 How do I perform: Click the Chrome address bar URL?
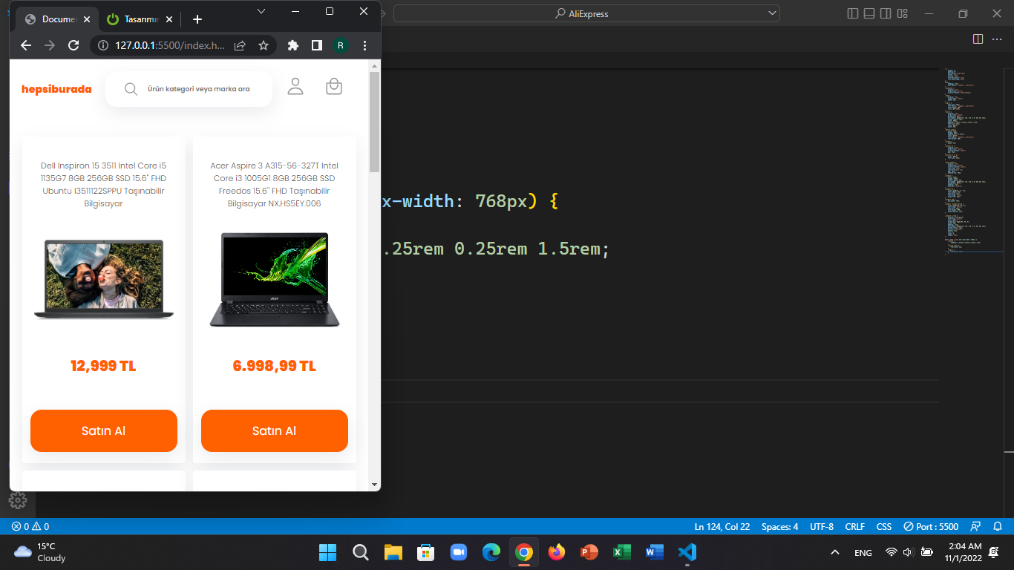tap(170, 45)
